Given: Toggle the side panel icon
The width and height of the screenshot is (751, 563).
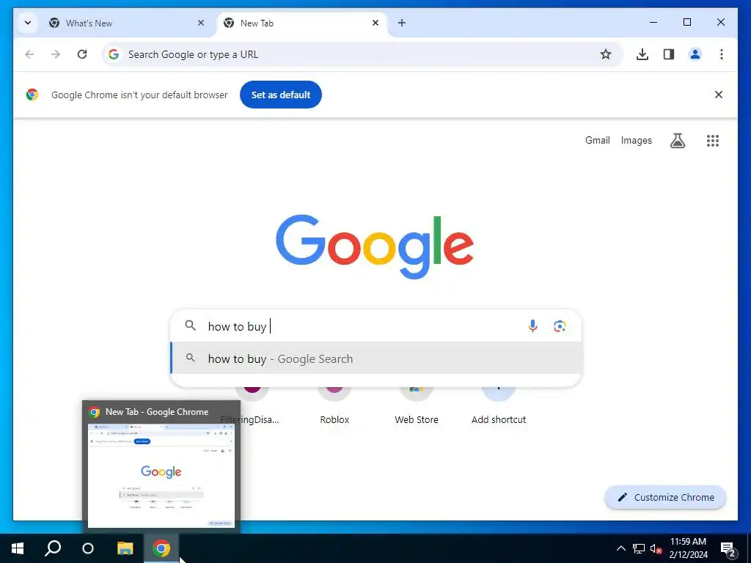Looking at the screenshot, I should pos(669,54).
